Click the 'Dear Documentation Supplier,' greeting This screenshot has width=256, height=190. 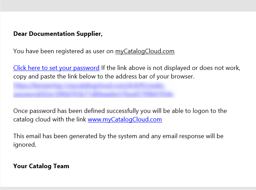[x=58, y=34]
